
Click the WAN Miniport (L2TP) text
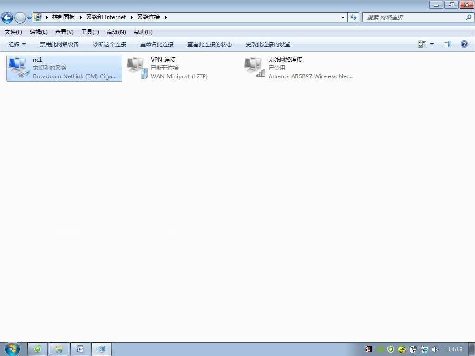tap(179, 76)
